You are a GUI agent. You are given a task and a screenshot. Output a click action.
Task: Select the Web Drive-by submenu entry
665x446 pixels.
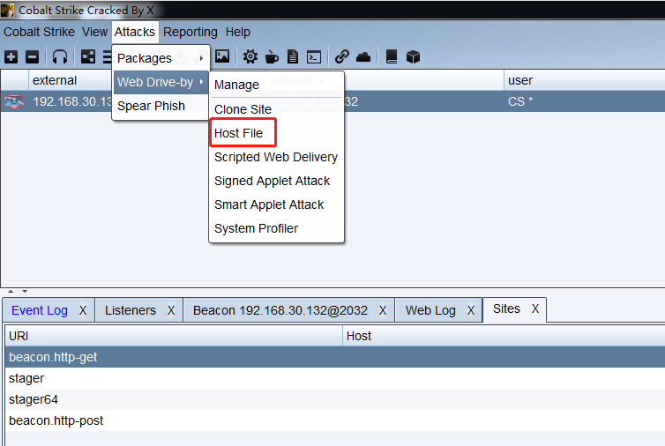[161, 82]
